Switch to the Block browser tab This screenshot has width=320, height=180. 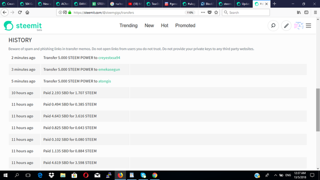(x=207, y=4)
